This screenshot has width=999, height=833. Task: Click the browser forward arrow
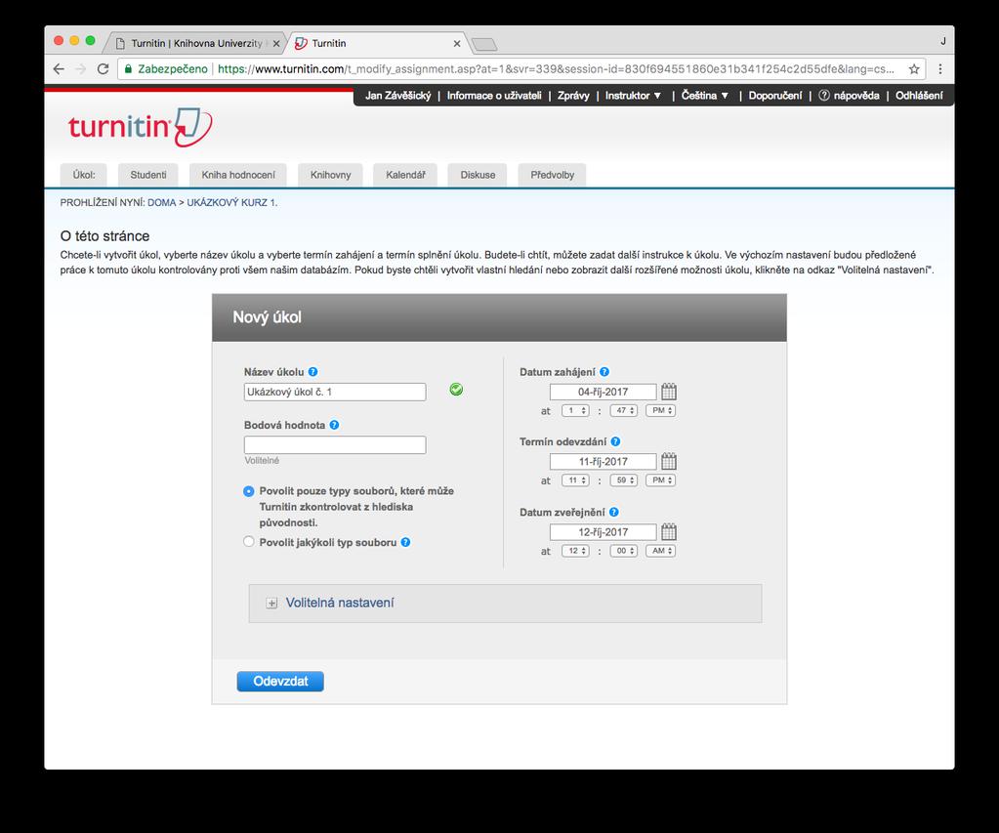(80, 68)
